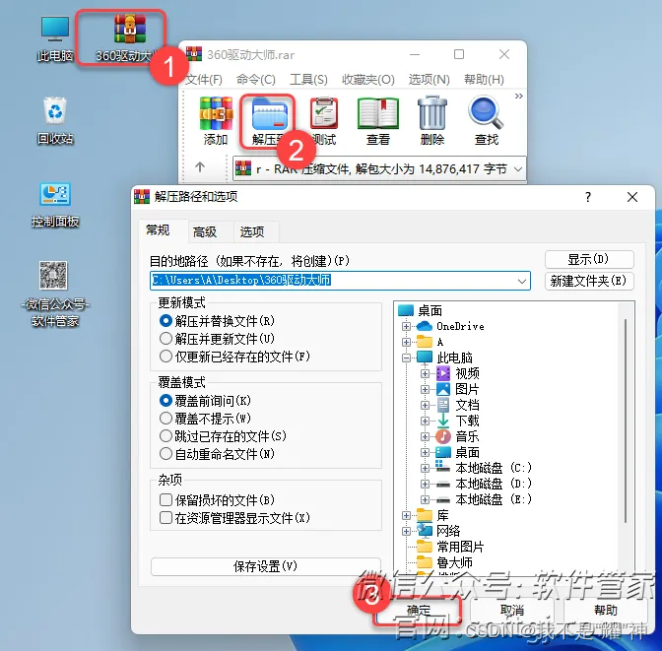Screen dimensions: 662x651
Task: Expand the A folder tree node
Action: tap(406, 342)
